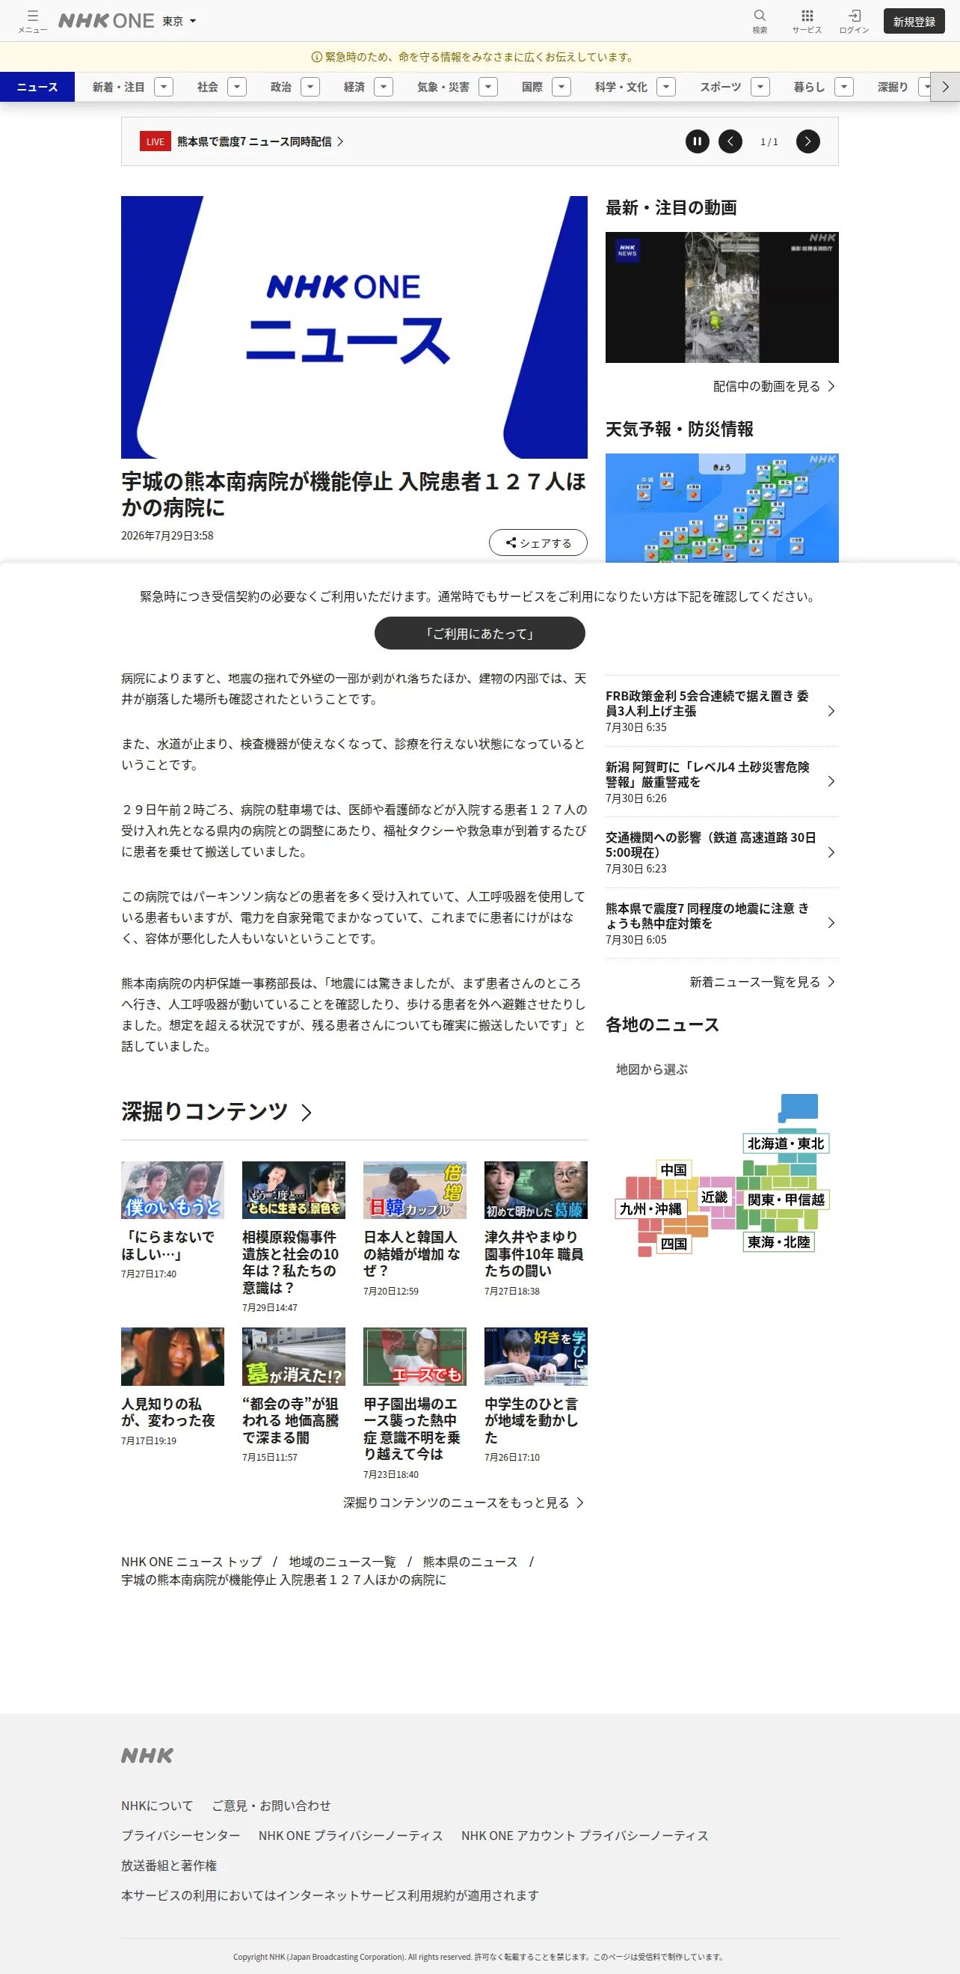Screen dimensions: 960x1974
Task: Select the ニュース tab
Action: pyautogui.click(x=37, y=87)
